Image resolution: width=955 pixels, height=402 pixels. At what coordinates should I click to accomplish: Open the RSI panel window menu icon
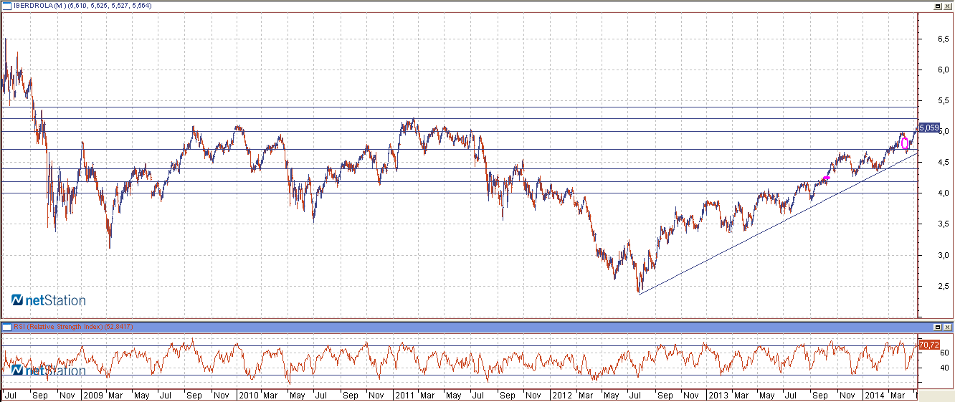6,327
